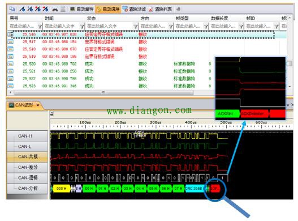Click the copy icon at toolbar start
Screen dimensions: 298x221
(x=12, y=9)
